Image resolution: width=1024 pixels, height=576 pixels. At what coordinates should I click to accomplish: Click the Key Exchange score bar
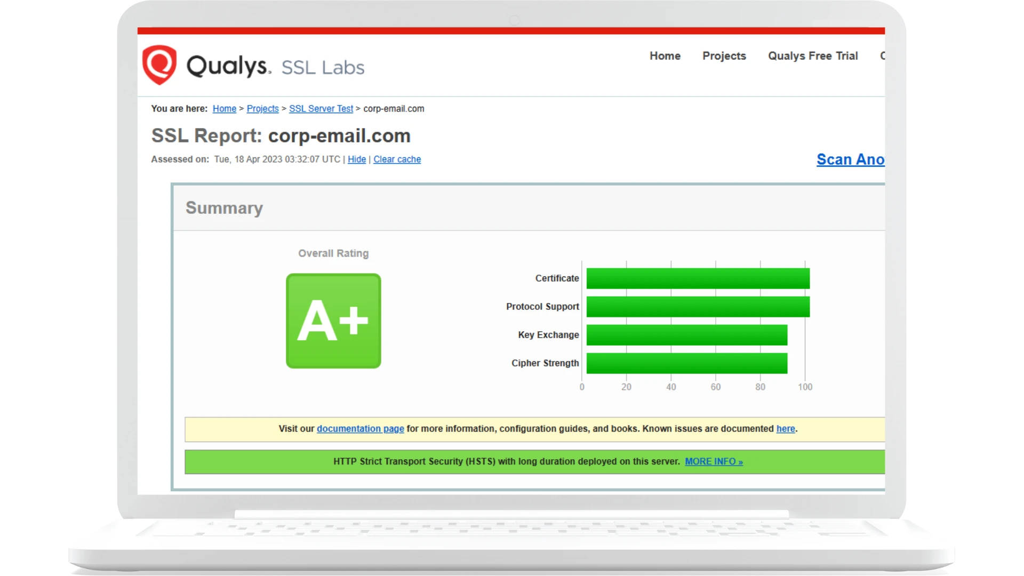(686, 335)
